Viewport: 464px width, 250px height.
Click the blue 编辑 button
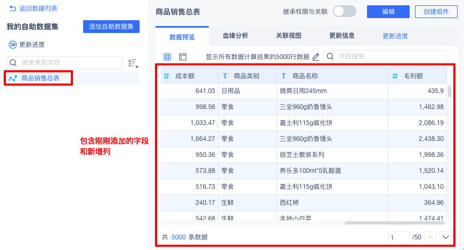(x=388, y=12)
